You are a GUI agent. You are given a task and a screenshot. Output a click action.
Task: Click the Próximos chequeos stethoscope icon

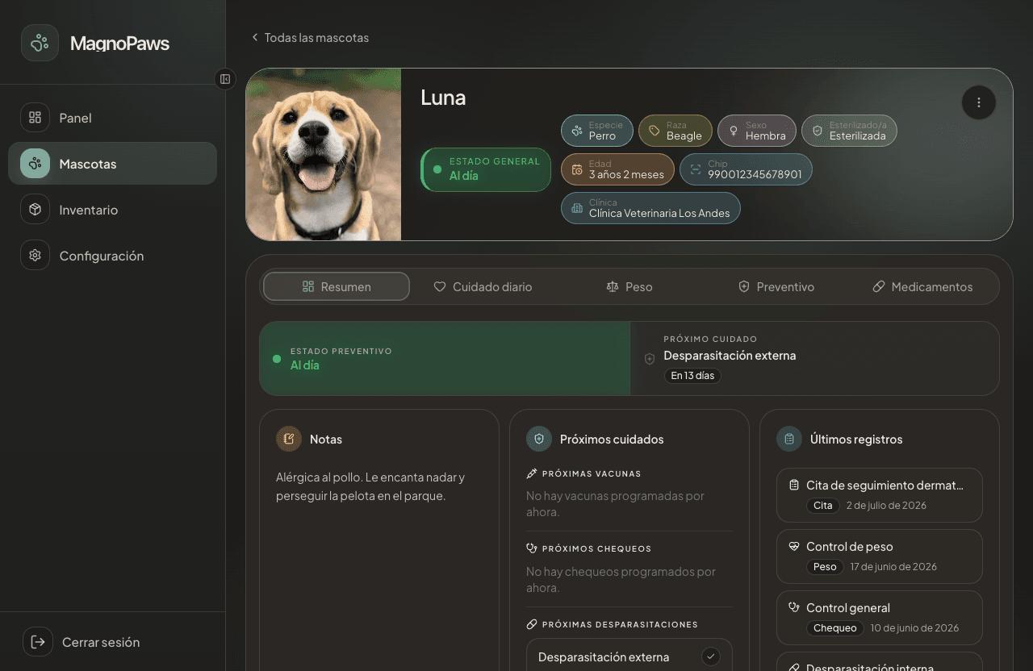[x=532, y=548]
